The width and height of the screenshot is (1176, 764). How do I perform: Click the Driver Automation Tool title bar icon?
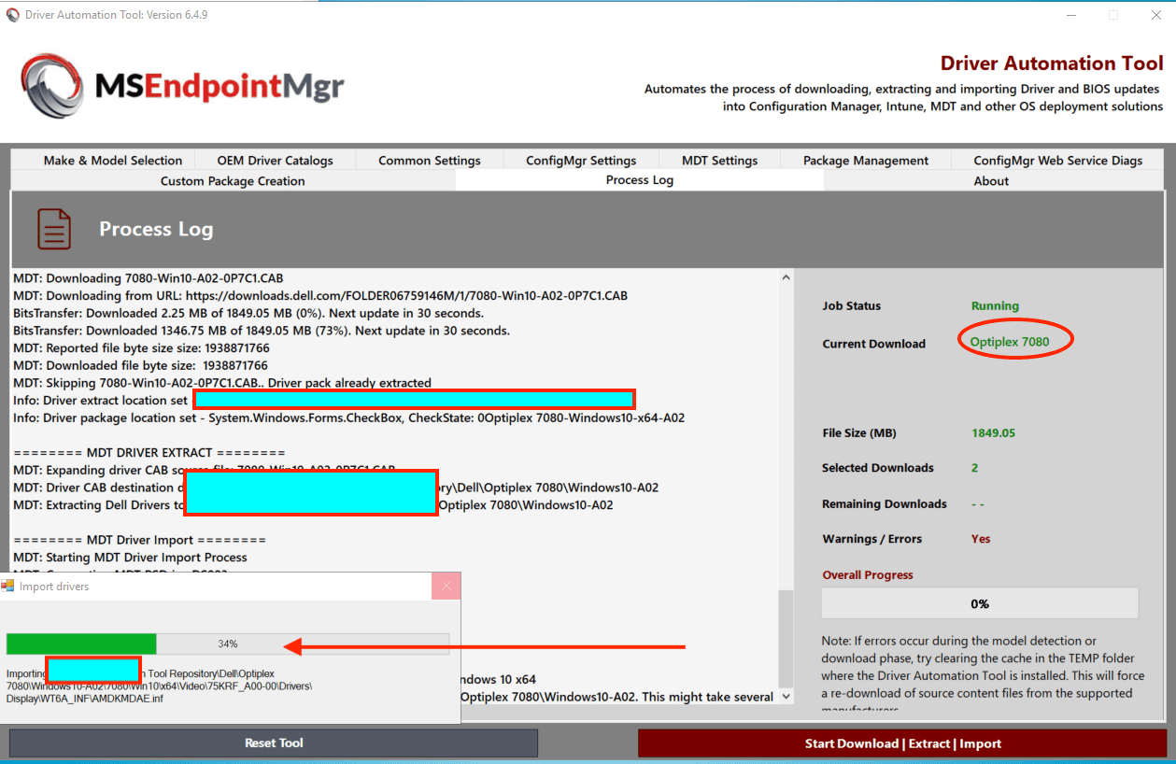pyautogui.click(x=12, y=15)
